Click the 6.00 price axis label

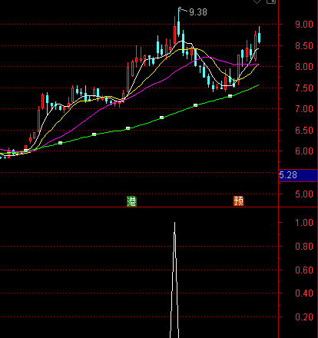click(x=304, y=151)
